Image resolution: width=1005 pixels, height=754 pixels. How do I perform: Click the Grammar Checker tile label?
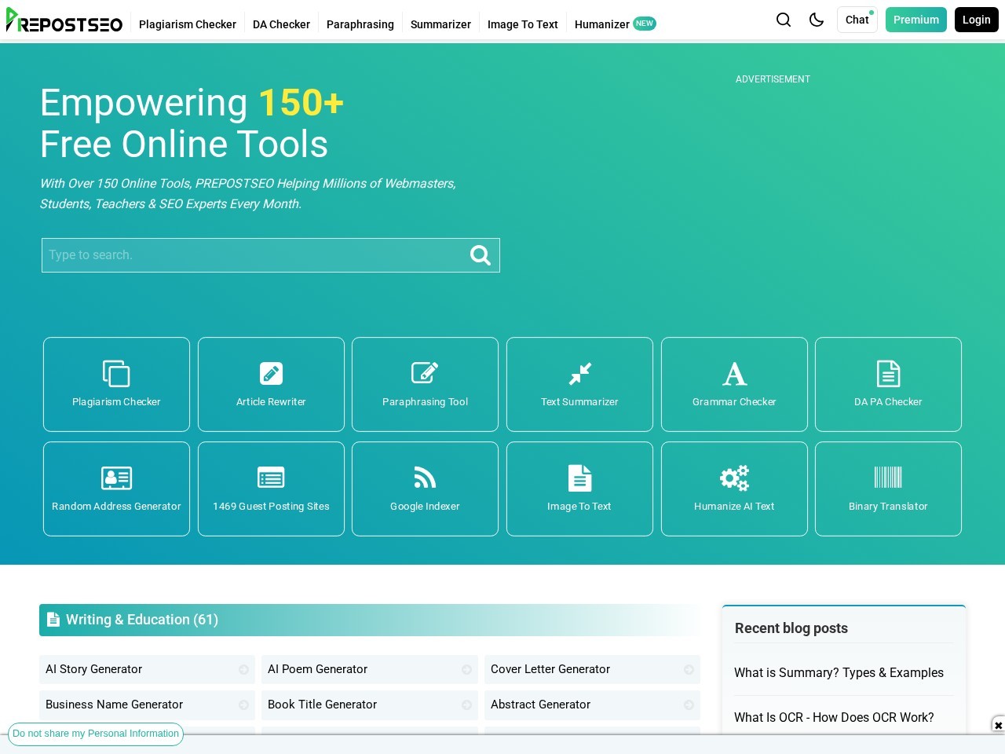pyautogui.click(x=734, y=402)
